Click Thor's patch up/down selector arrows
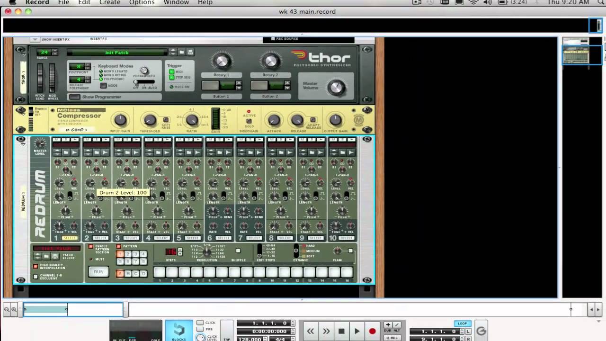The width and height of the screenshot is (606, 341). [x=173, y=52]
